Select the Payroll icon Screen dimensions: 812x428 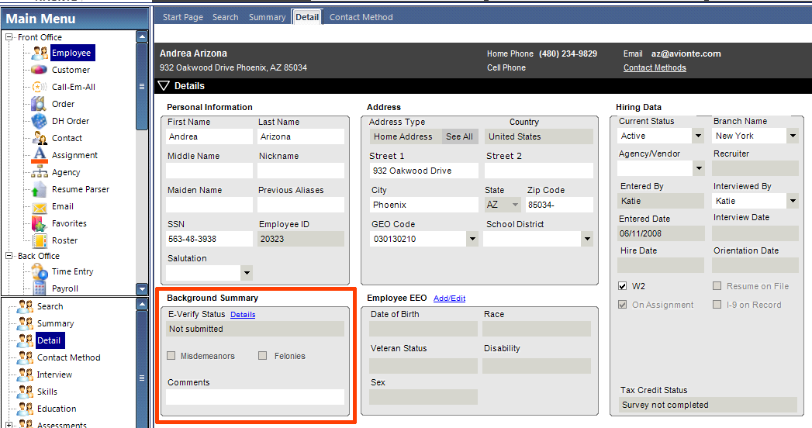[40, 288]
